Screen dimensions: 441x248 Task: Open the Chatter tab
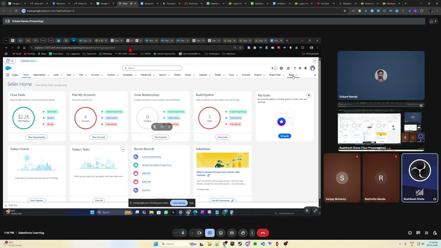pyautogui.click(x=177, y=75)
